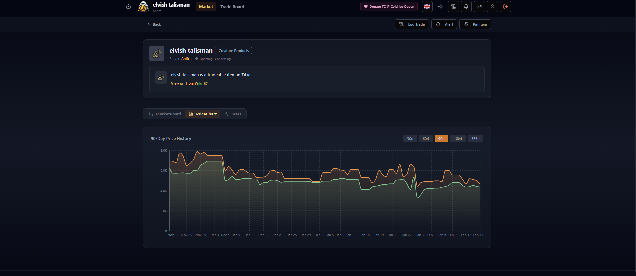Click the '90-Day Price History' heading
Screen dimensions: 636x276
[171, 138]
